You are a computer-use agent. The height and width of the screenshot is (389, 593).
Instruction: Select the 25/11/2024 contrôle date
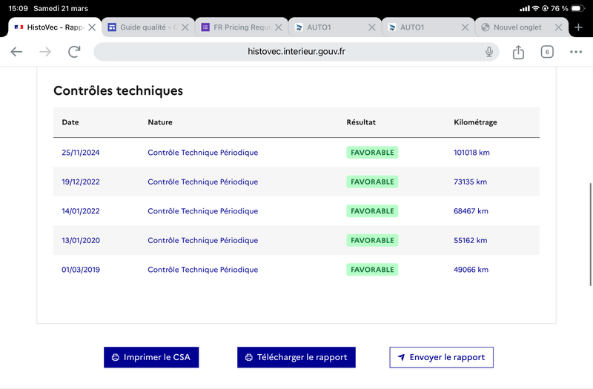pos(81,153)
